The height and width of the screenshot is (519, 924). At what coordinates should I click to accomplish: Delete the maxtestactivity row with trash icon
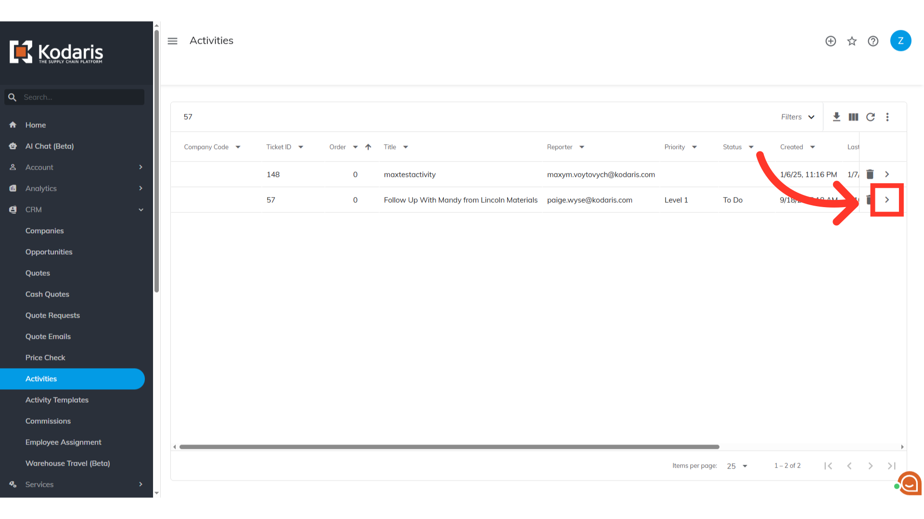click(870, 174)
